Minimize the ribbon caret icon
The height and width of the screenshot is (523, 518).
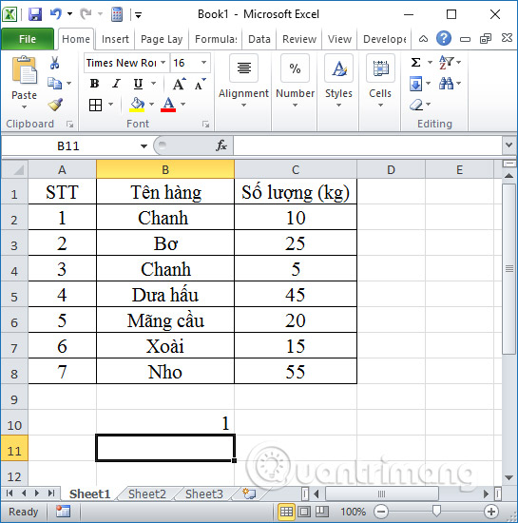[x=423, y=39]
